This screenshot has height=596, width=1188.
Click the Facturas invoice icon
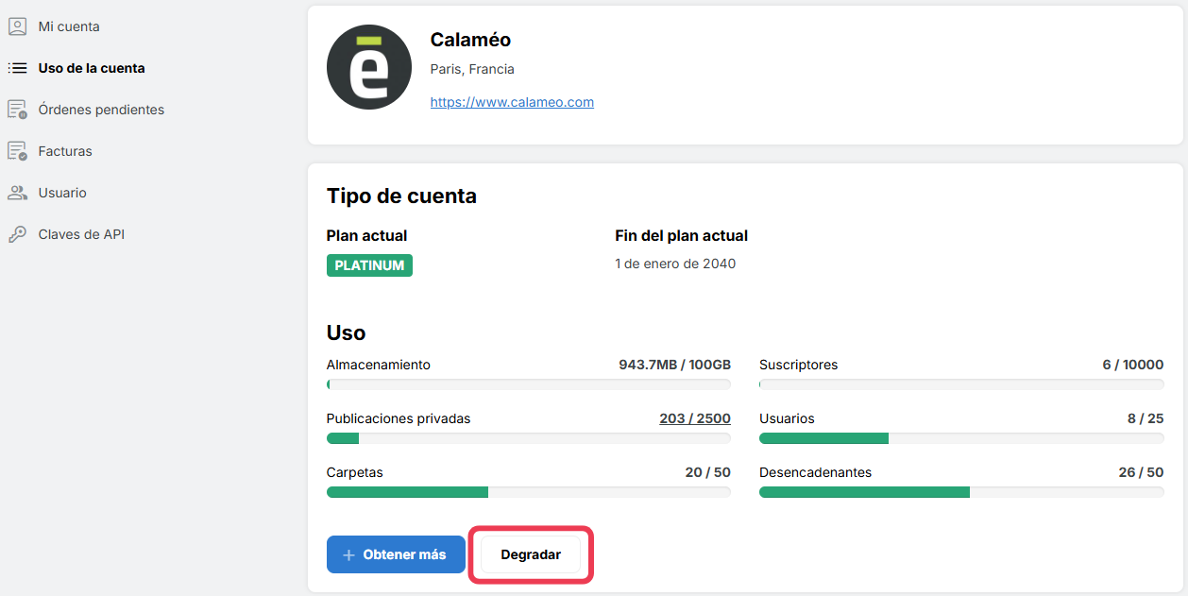[x=17, y=151]
